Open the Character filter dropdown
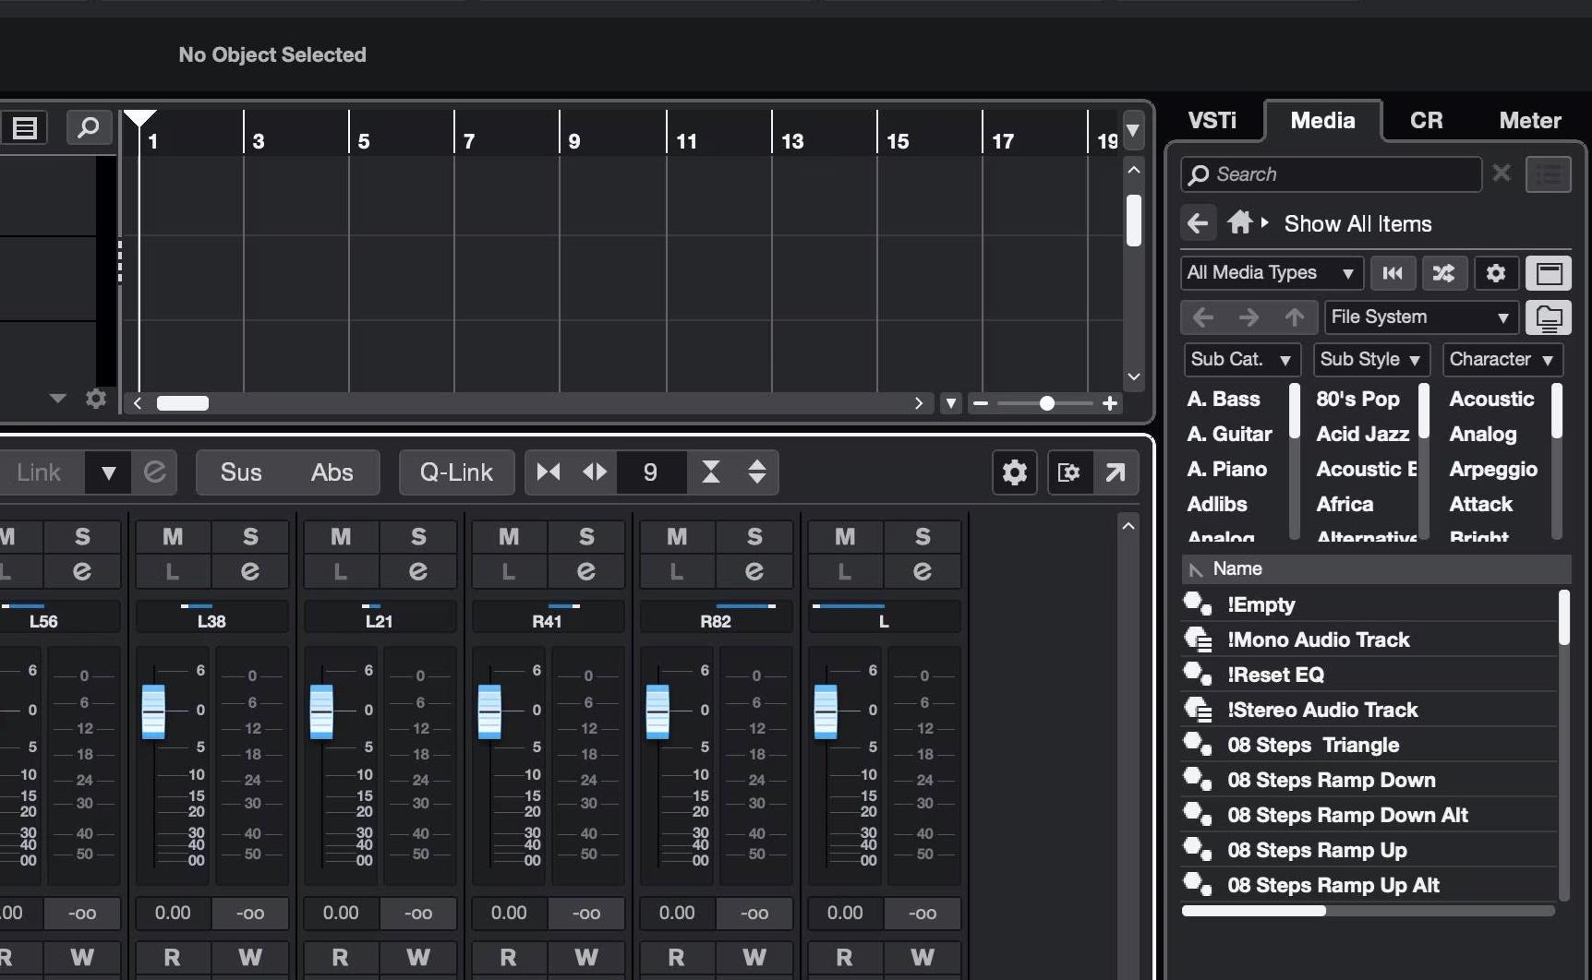Image resolution: width=1592 pixels, height=980 pixels. tap(1502, 360)
